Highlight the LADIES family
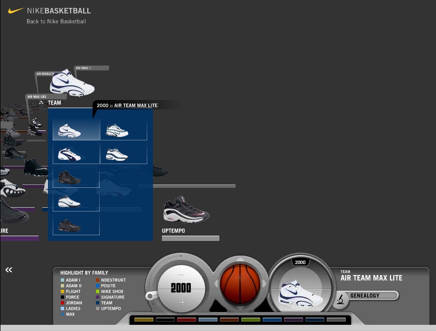Viewport: 436px width, 331px height. coord(71,309)
